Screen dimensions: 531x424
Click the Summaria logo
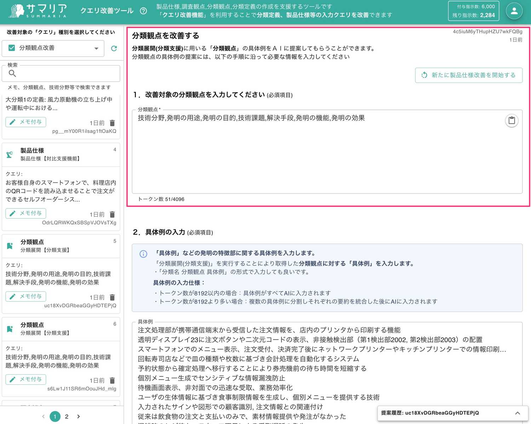click(x=38, y=11)
